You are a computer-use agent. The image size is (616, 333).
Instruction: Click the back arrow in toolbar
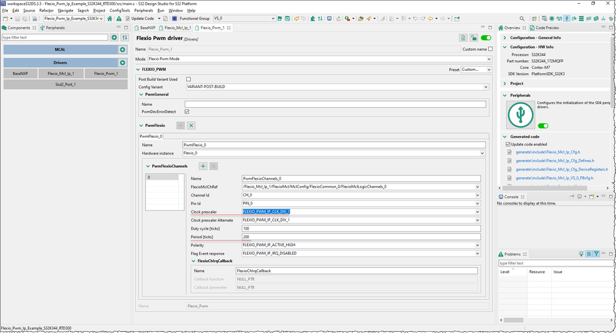[430, 18]
